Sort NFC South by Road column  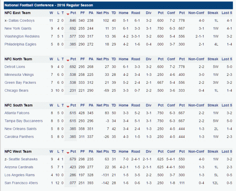pyautogui.click(x=136, y=105)
